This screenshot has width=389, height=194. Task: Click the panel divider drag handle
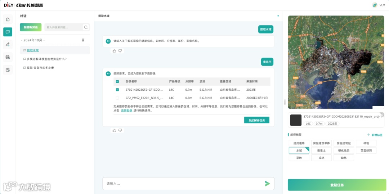[x=285, y=102]
